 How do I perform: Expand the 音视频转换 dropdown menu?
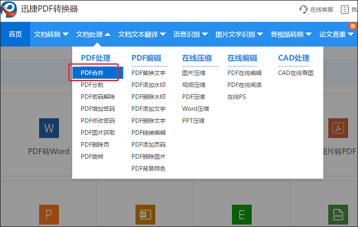point(291,34)
